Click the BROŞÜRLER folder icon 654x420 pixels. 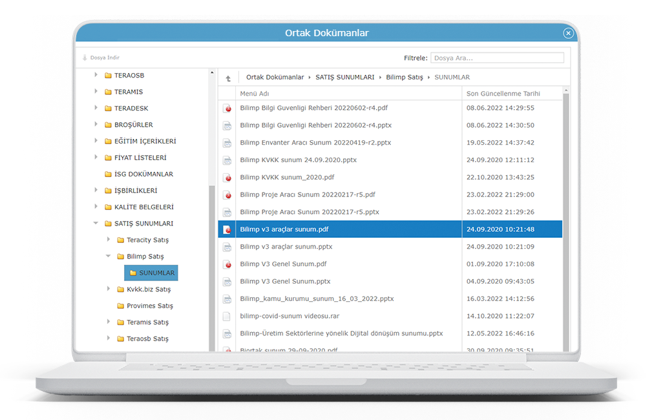[x=108, y=125]
